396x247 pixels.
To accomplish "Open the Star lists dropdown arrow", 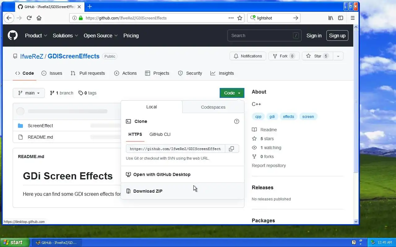I will click(x=338, y=56).
